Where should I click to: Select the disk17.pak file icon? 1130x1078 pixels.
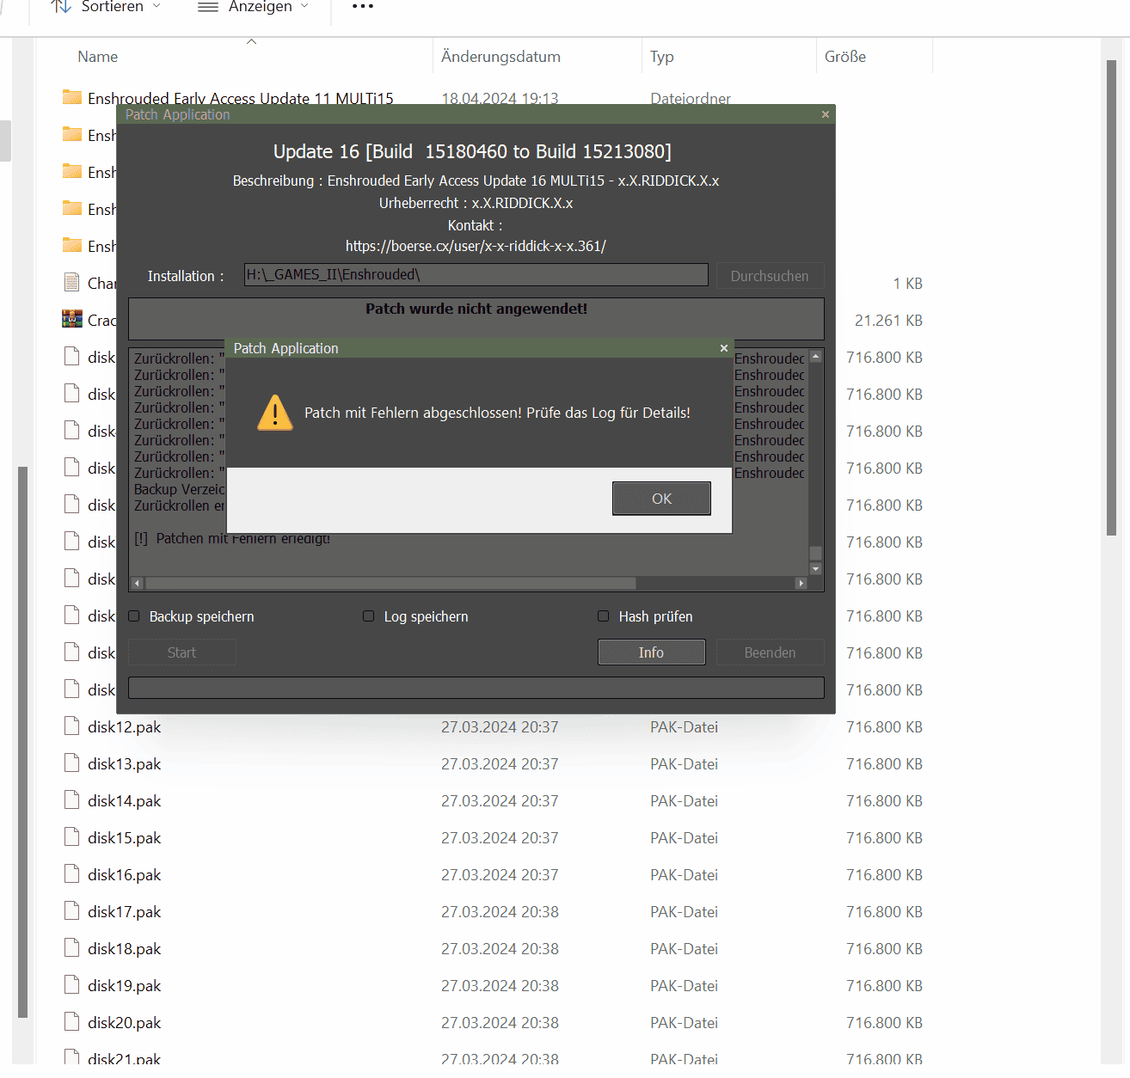pyautogui.click(x=72, y=911)
